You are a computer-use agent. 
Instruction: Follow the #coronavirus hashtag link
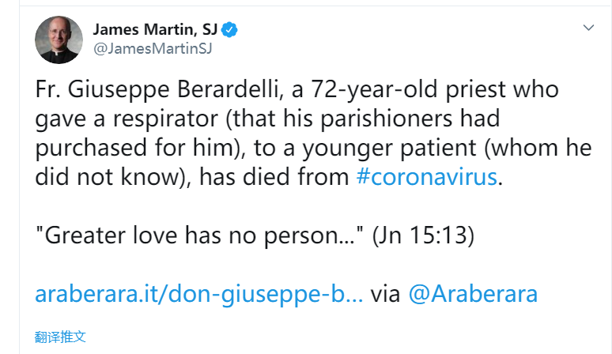(x=426, y=176)
